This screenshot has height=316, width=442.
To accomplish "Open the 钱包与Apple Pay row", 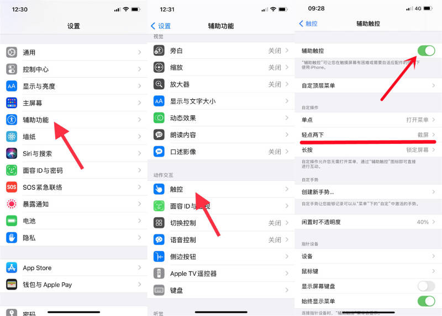I will [73, 285].
